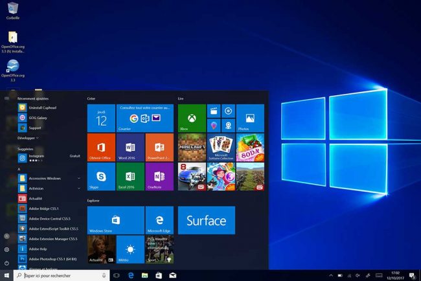
Task: Click the volume icon in system tray
Action: click(x=358, y=275)
